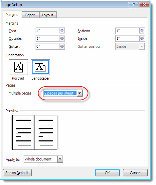Image resolution: width=156 pixels, height=185 pixels.
Task: Increase the Outside margin with up arrow
Action: [x=62, y=37]
